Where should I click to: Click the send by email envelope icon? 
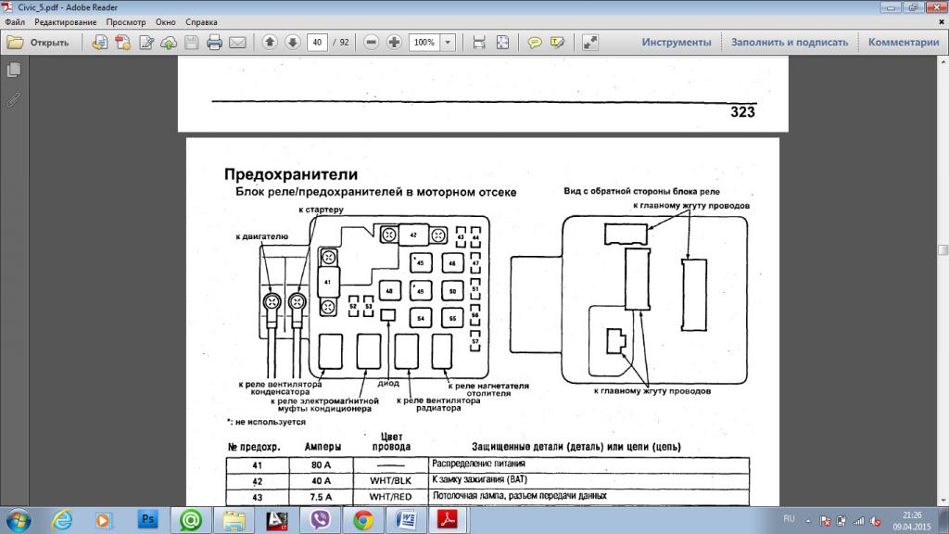pos(237,43)
